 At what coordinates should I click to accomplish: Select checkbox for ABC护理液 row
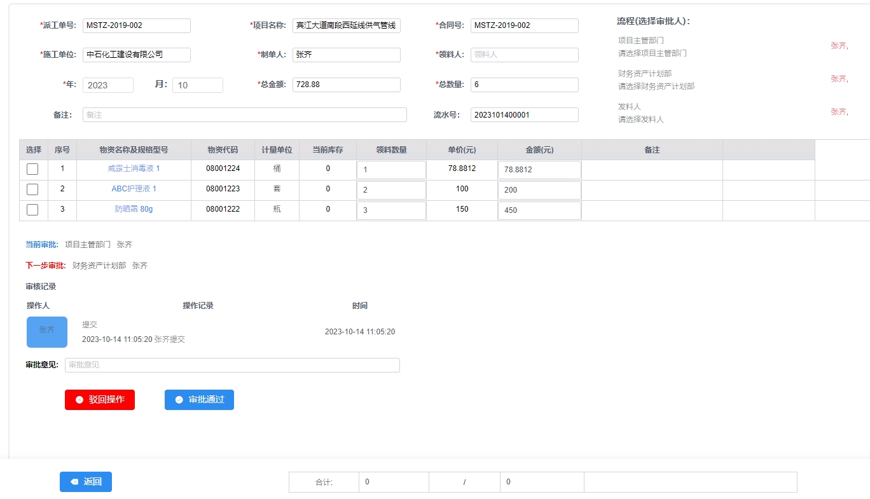[32, 189]
